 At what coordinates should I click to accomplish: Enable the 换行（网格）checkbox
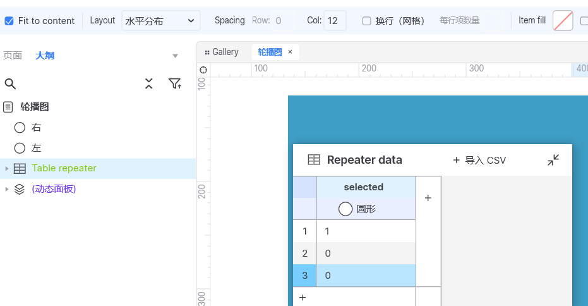coord(366,21)
